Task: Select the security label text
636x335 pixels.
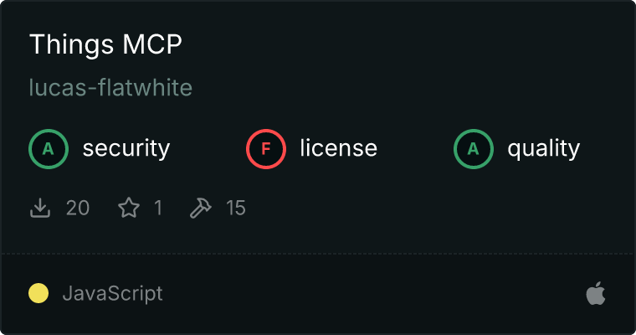Action: tap(126, 148)
